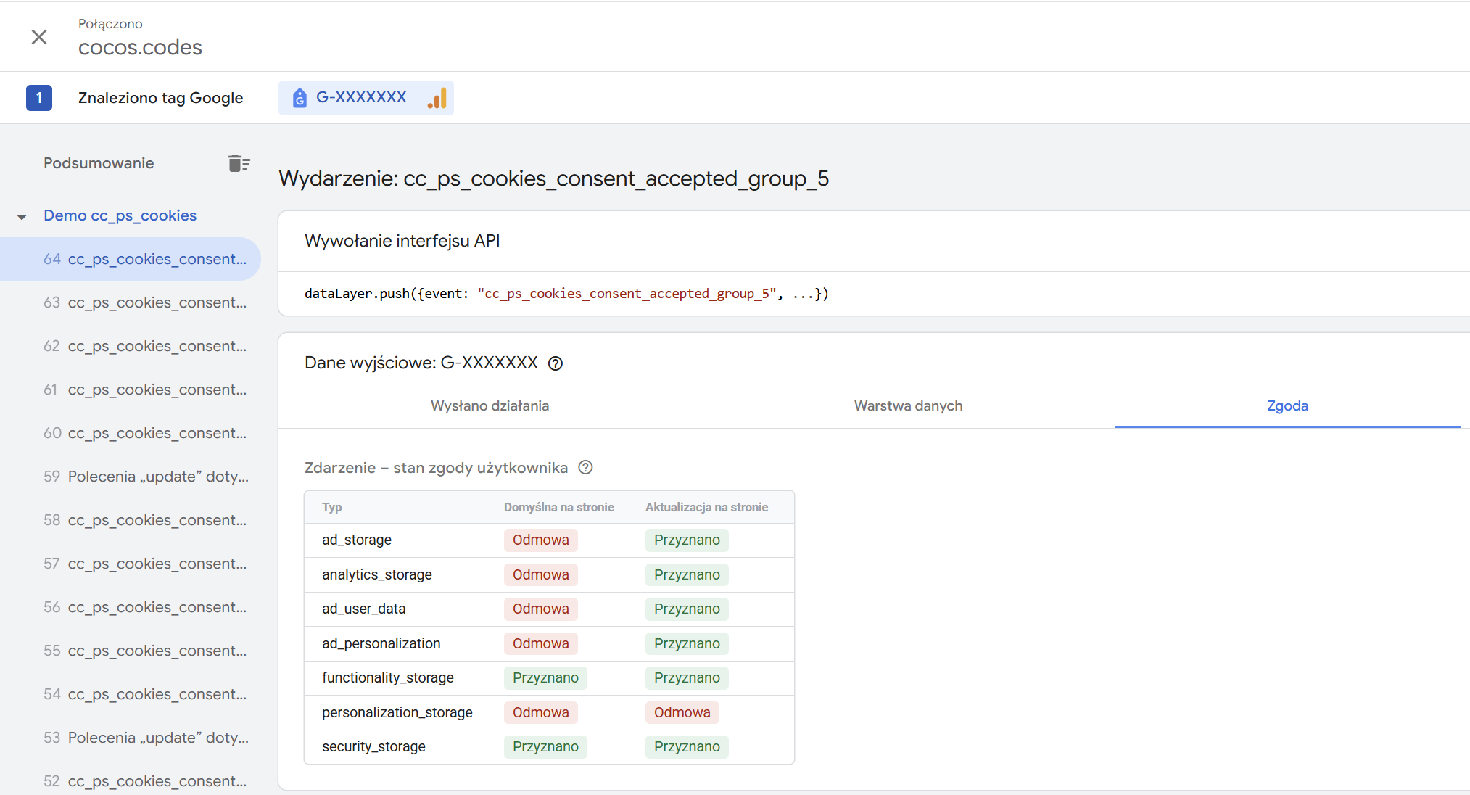Screen dimensions: 1470x795
Task: Open help icon next to Dane wyjściowe
Action: [x=556, y=363]
